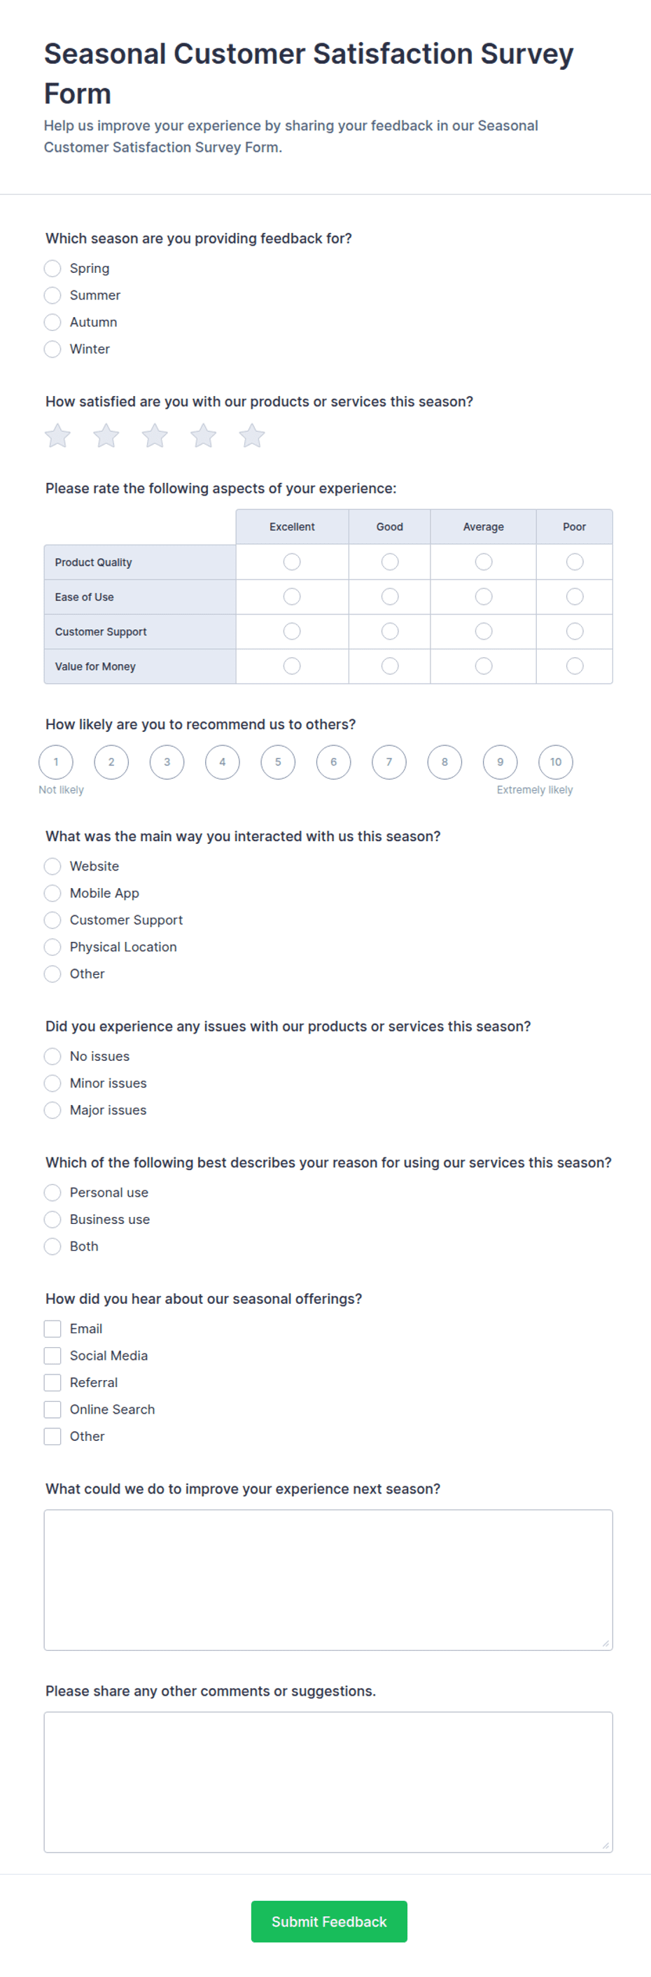Mark Product Quality as Excellent
The height and width of the screenshot is (1977, 651).
292,562
